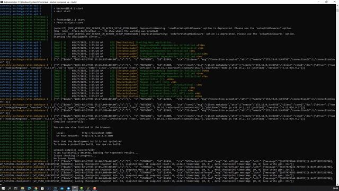Click the http://localhost:3000 address
This screenshot has width=339, height=191.
96,133
